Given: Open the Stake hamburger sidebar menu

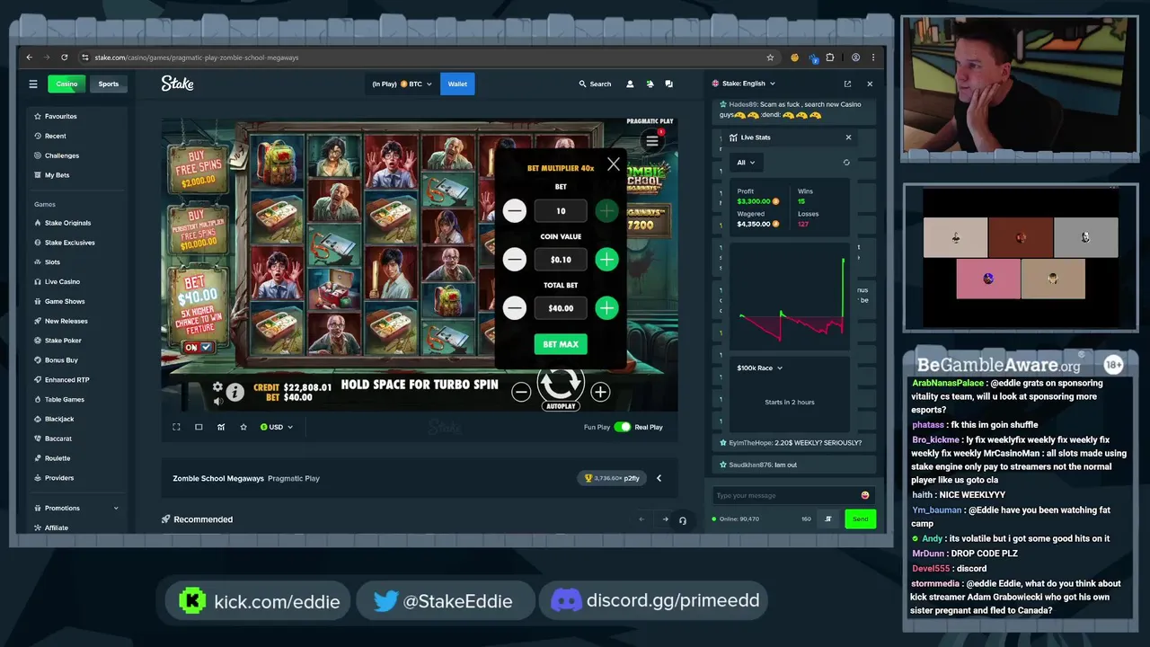Looking at the screenshot, I should tap(33, 84).
